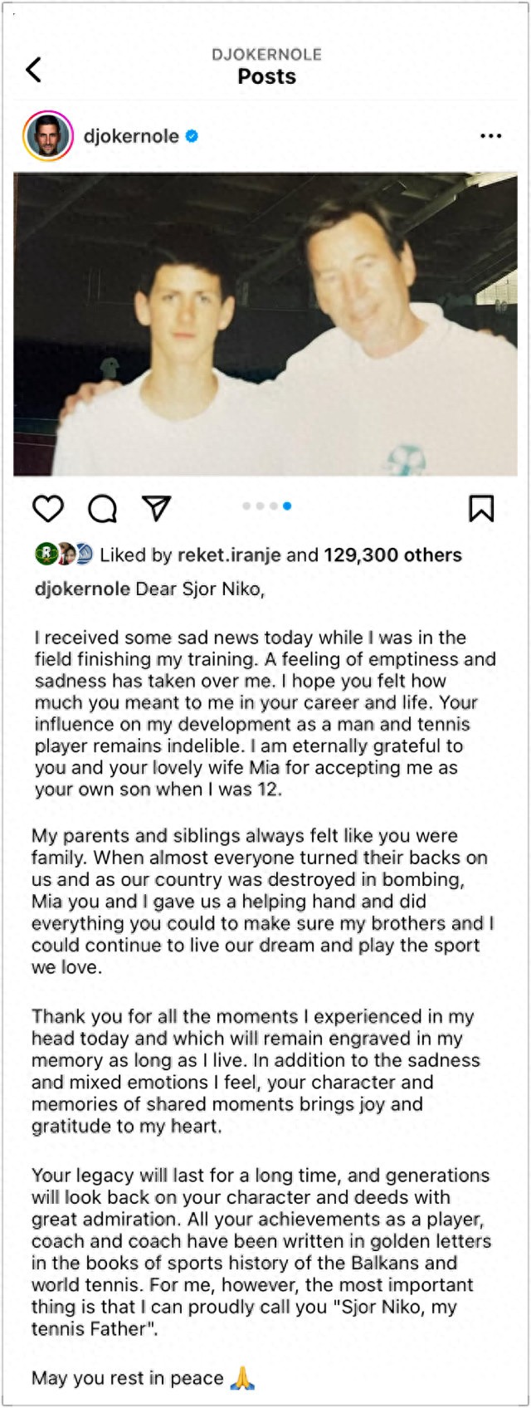View the 129,300 others likes list
The width and height of the screenshot is (531, 1408).
[392, 555]
